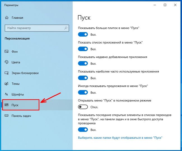Click 'Персонализация' section heading

(17, 39)
